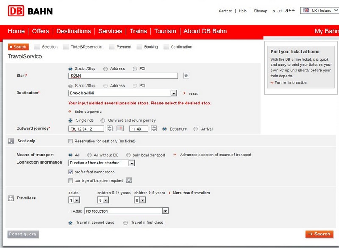Click the Travellers person icon

click(x=11, y=198)
